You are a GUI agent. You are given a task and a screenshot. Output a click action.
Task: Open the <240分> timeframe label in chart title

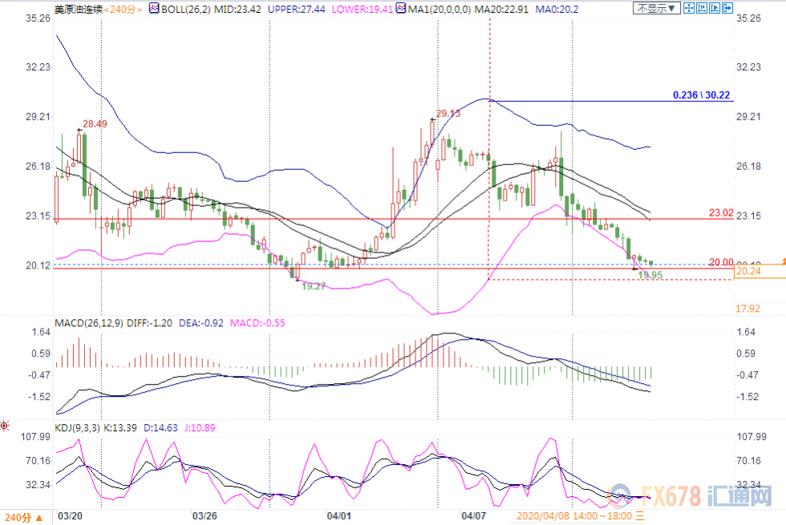coord(124,9)
